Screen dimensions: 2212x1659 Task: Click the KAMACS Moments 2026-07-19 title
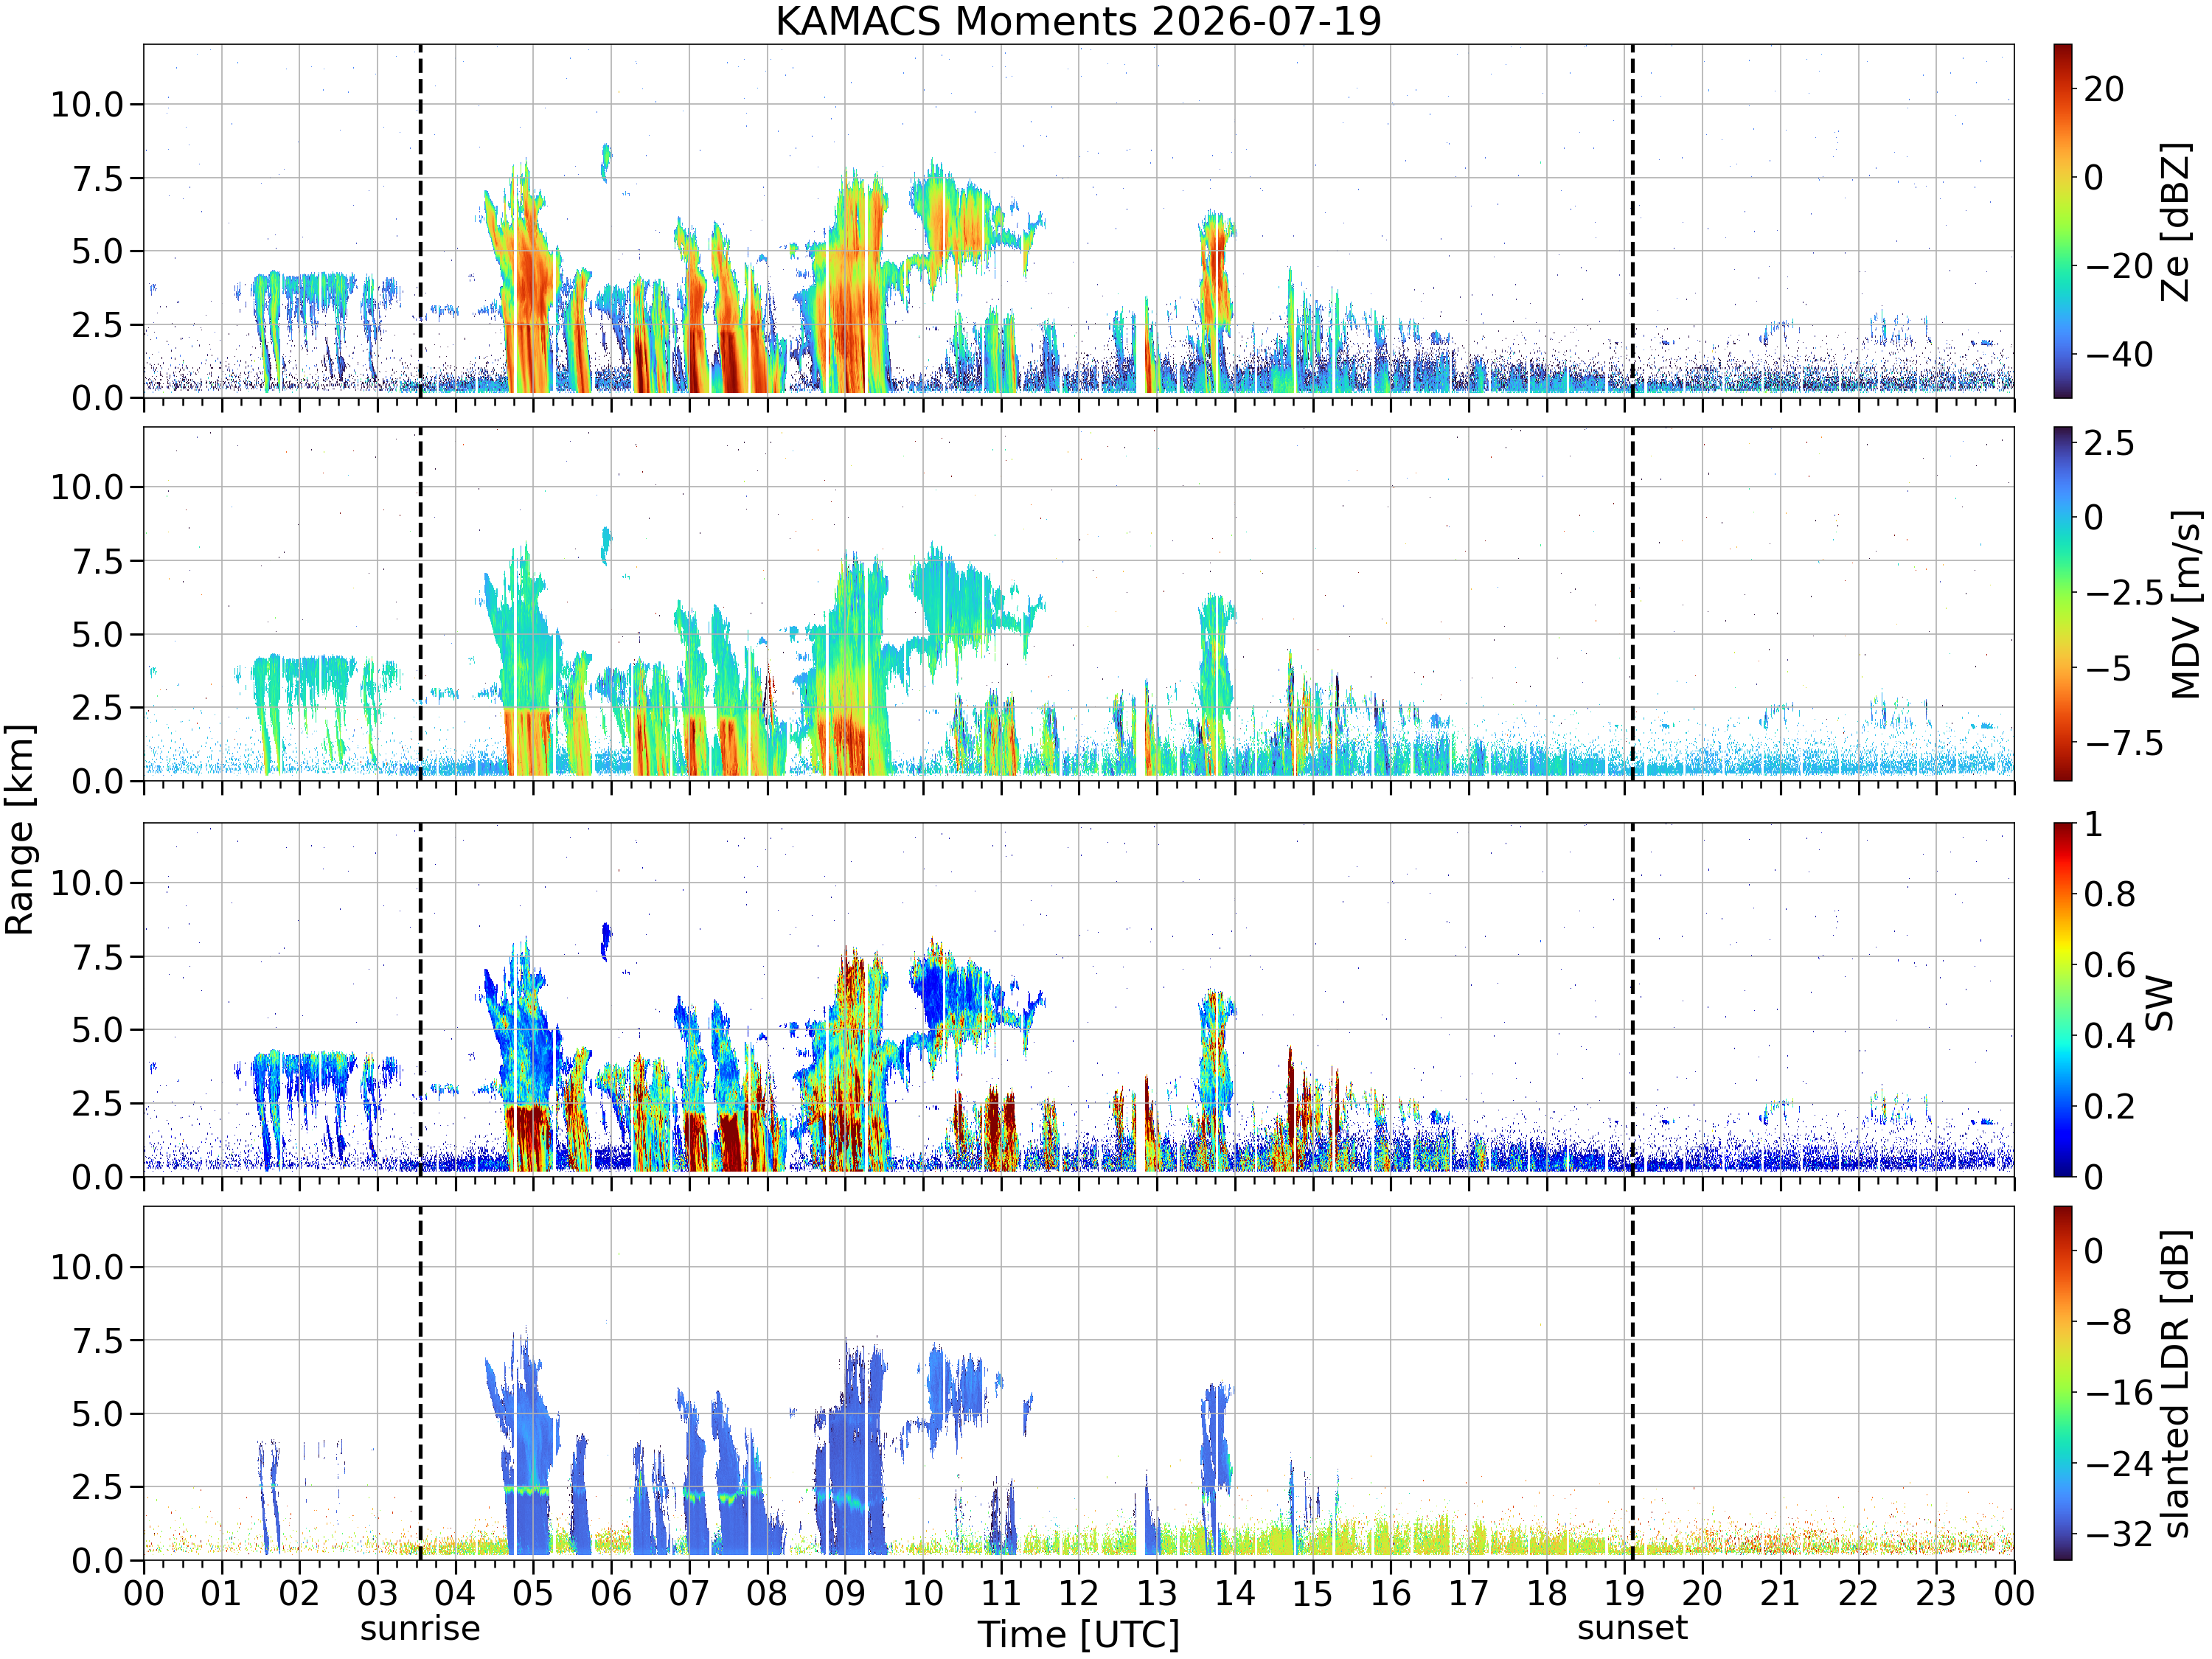click(1078, 21)
